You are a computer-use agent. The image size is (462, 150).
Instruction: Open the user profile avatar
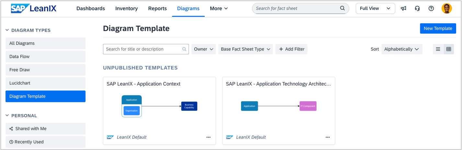pyautogui.click(x=446, y=8)
